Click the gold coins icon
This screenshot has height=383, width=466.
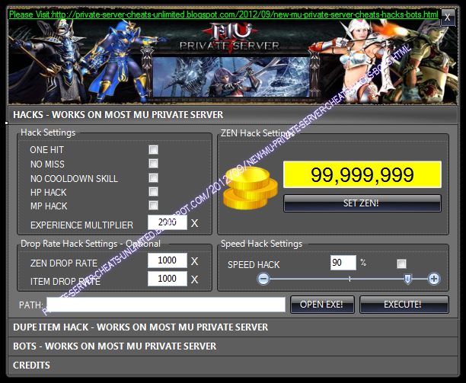pos(251,188)
